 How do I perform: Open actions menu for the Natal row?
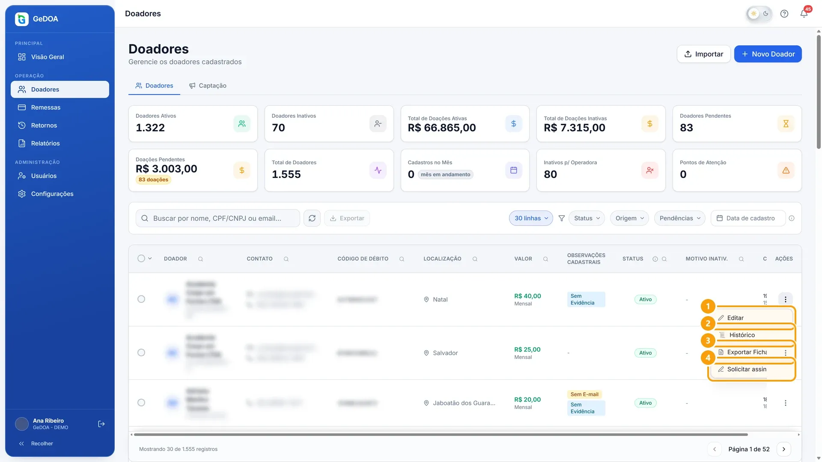(x=786, y=299)
